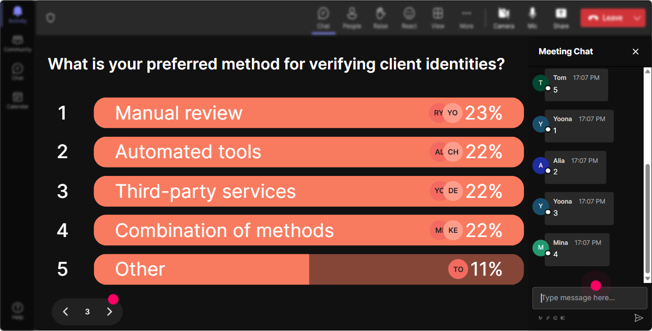Show the People participants list
Viewport: 652px width, 331px height.
(352, 18)
